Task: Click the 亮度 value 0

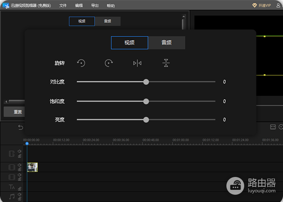Action: coord(224,120)
